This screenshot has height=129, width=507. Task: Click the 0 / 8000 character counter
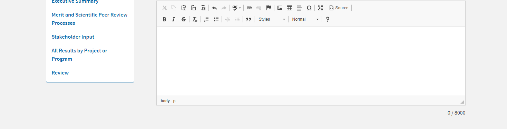click(456, 113)
